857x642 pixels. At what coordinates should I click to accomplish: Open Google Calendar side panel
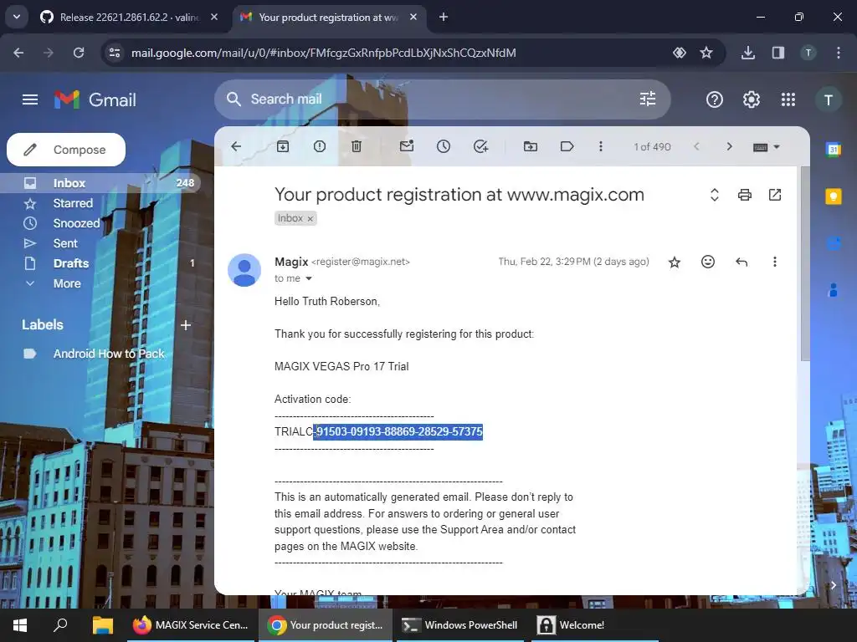[833, 150]
